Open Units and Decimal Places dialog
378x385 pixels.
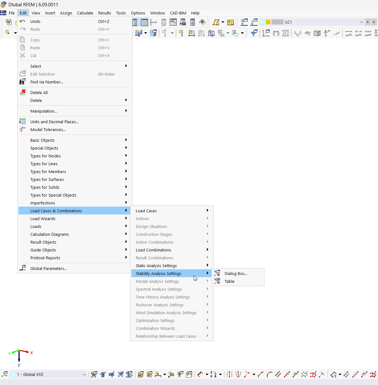tap(74, 122)
